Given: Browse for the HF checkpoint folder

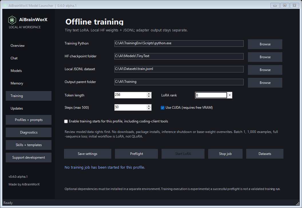Looking at the screenshot, I should click(x=265, y=57).
